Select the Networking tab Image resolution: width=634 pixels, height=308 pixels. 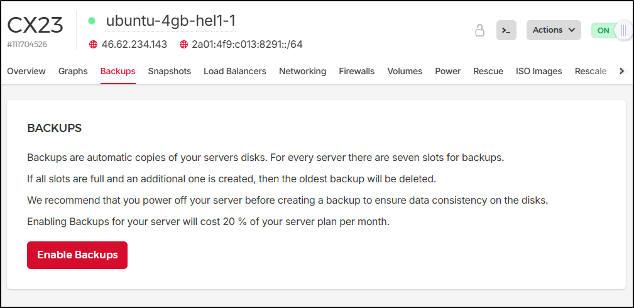(303, 71)
